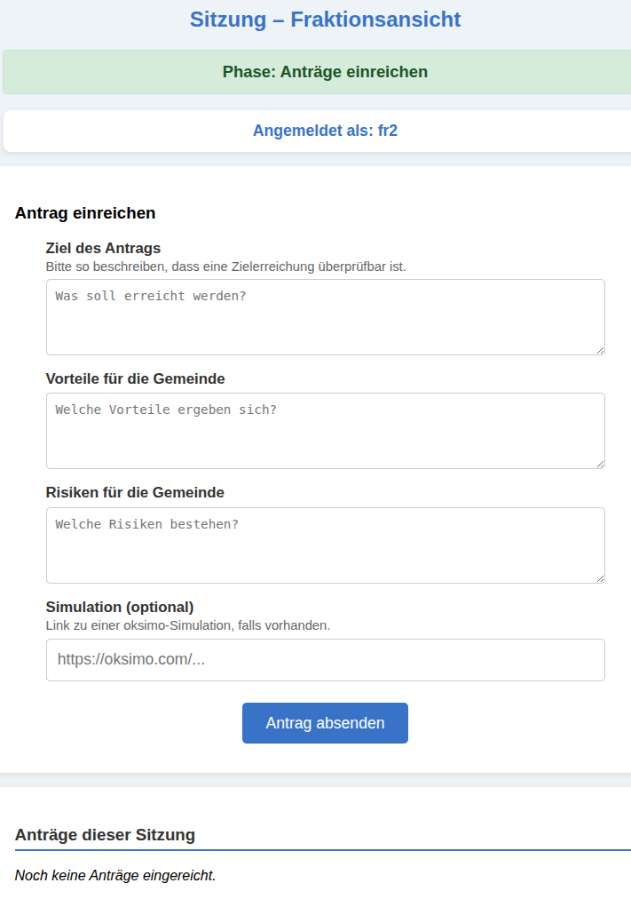Click the "Vorteile für die Gemeinde" label
The image size is (631, 899).
[135, 378]
